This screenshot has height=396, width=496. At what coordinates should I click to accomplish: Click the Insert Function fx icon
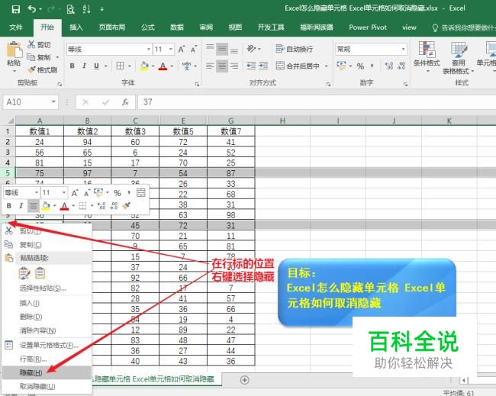pyautogui.click(x=125, y=102)
